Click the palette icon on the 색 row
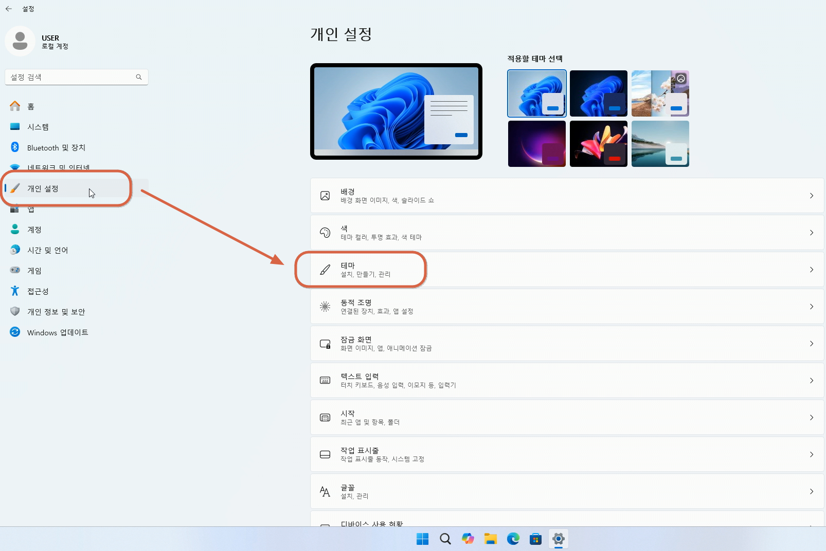This screenshot has height=551, width=826. [x=325, y=232]
